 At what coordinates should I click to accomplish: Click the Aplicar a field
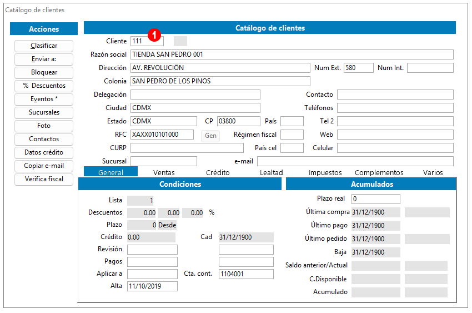pyautogui.click(x=152, y=274)
